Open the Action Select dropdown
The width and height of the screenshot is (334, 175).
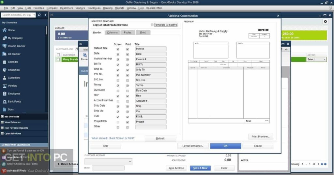tap(316, 59)
